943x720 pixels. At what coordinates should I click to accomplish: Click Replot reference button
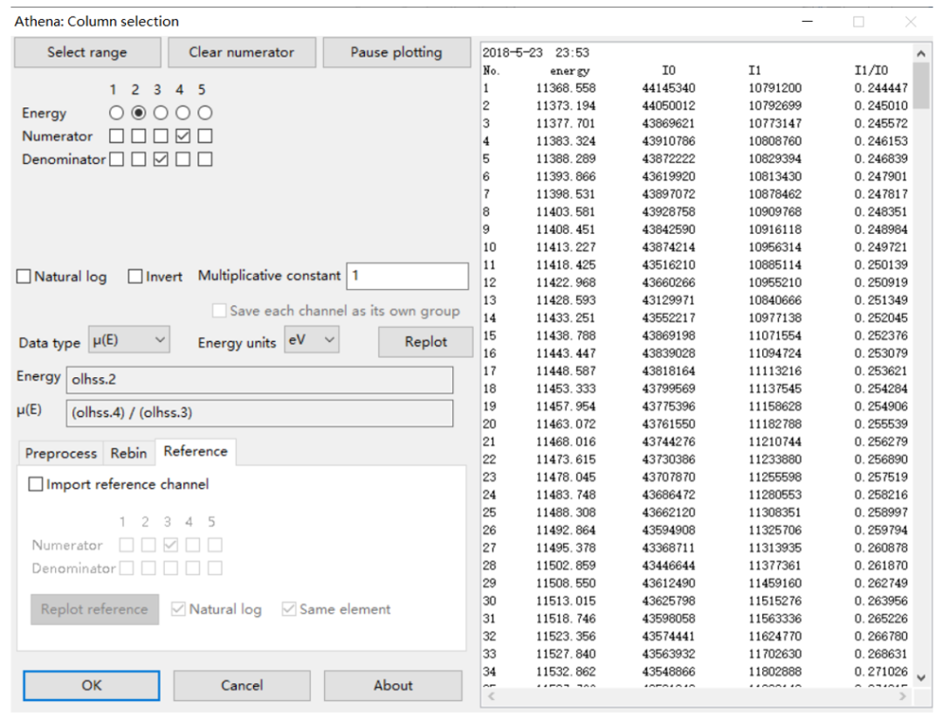[93, 609]
